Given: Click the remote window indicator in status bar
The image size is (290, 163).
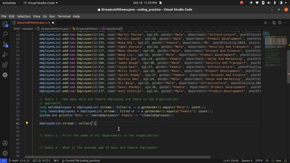Looking at the screenshot, I should 4,161.
